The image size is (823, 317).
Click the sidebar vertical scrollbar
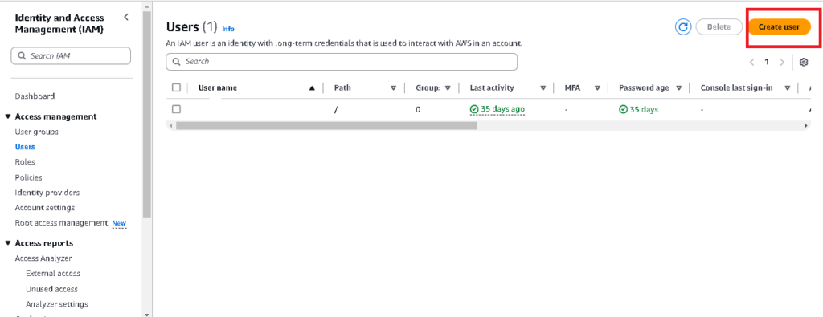pos(146,116)
